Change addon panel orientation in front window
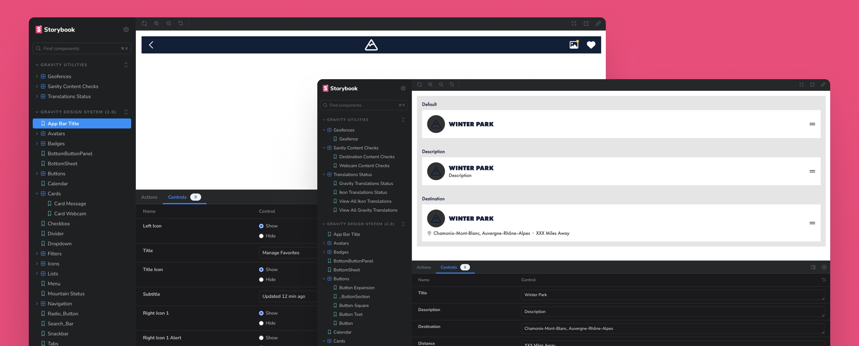The height and width of the screenshot is (346, 859). coord(813,267)
